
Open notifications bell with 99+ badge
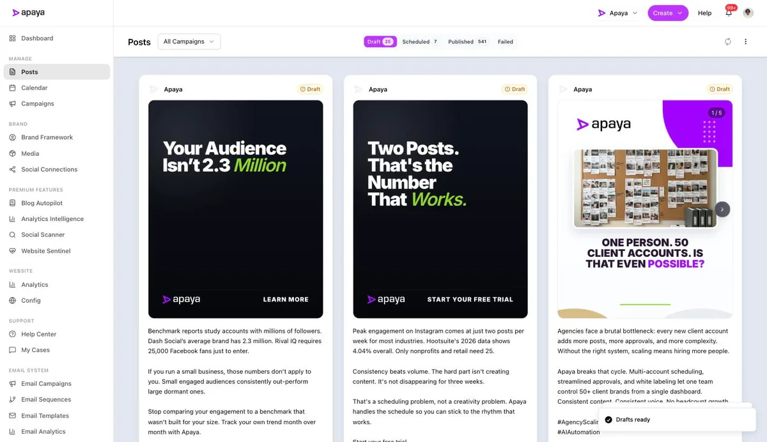pyautogui.click(x=729, y=13)
